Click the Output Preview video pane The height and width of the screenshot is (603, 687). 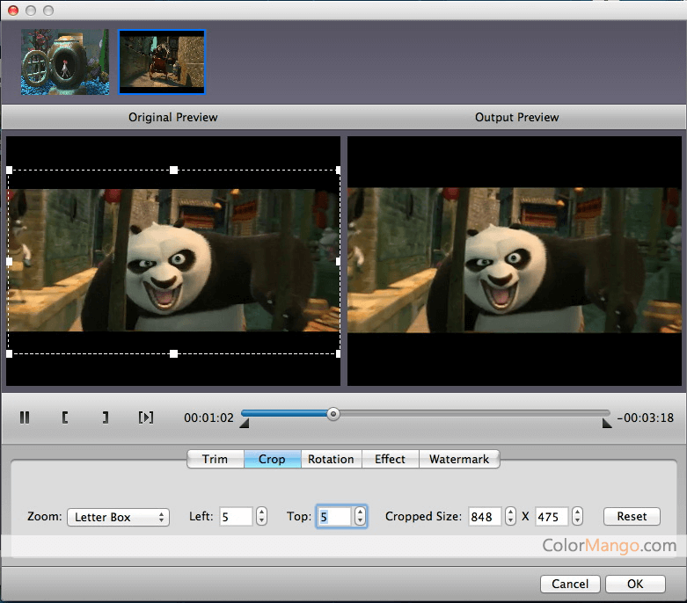(515, 261)
